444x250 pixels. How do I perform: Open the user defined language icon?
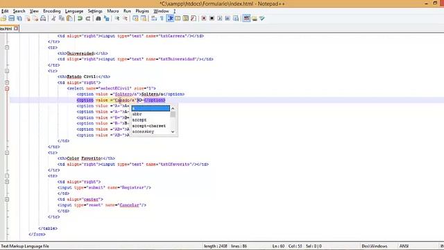click(x=178, y=19)
